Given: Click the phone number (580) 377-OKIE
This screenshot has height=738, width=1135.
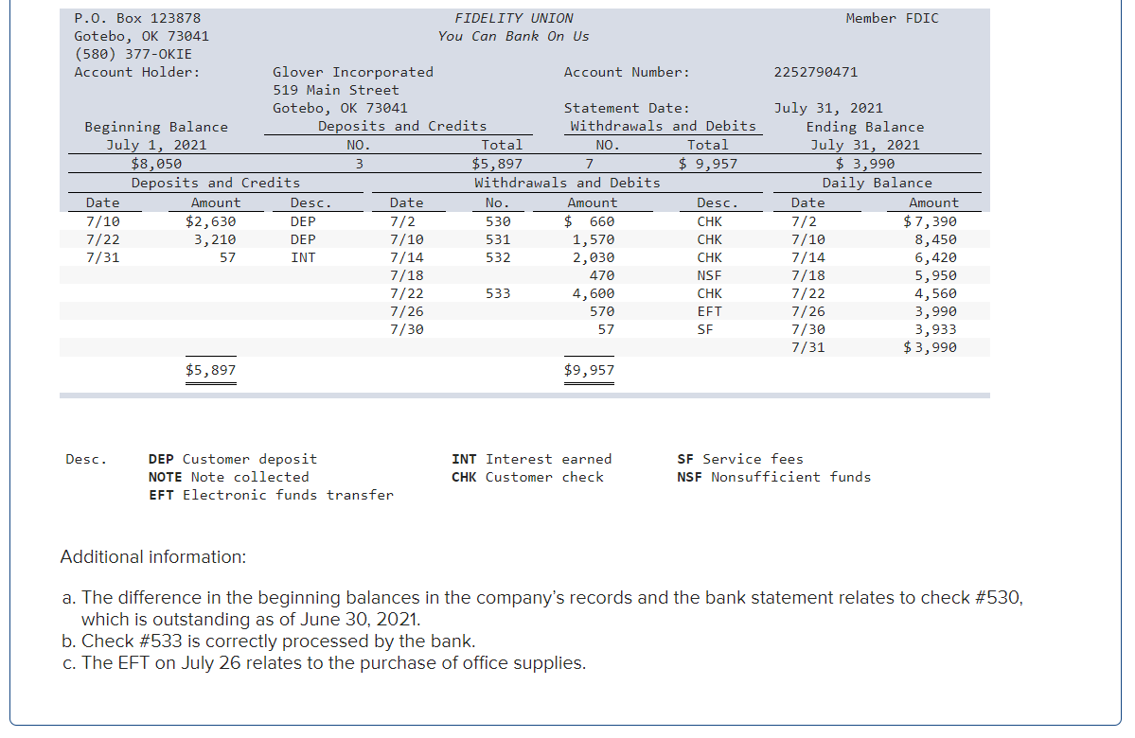Looking at the screenshot, I should click(133, 54).
